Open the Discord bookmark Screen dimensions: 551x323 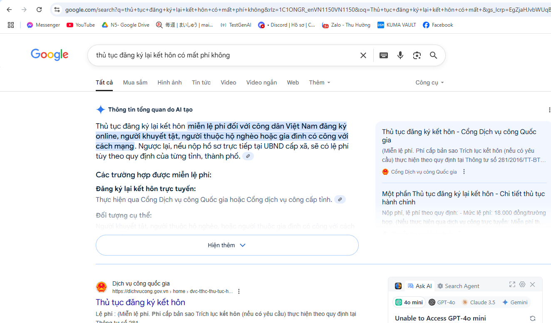(287, 25)
